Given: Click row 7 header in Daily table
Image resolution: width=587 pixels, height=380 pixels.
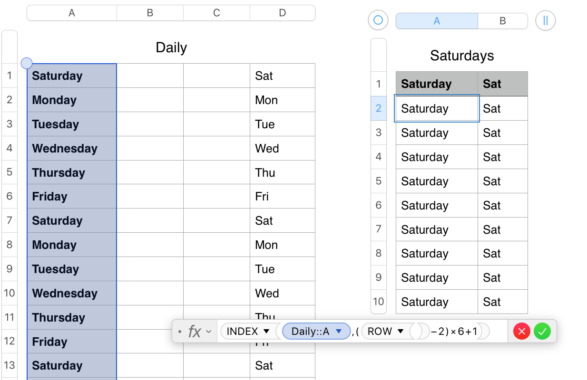Looking at the screenshot, I should click(x=10, y=220).
